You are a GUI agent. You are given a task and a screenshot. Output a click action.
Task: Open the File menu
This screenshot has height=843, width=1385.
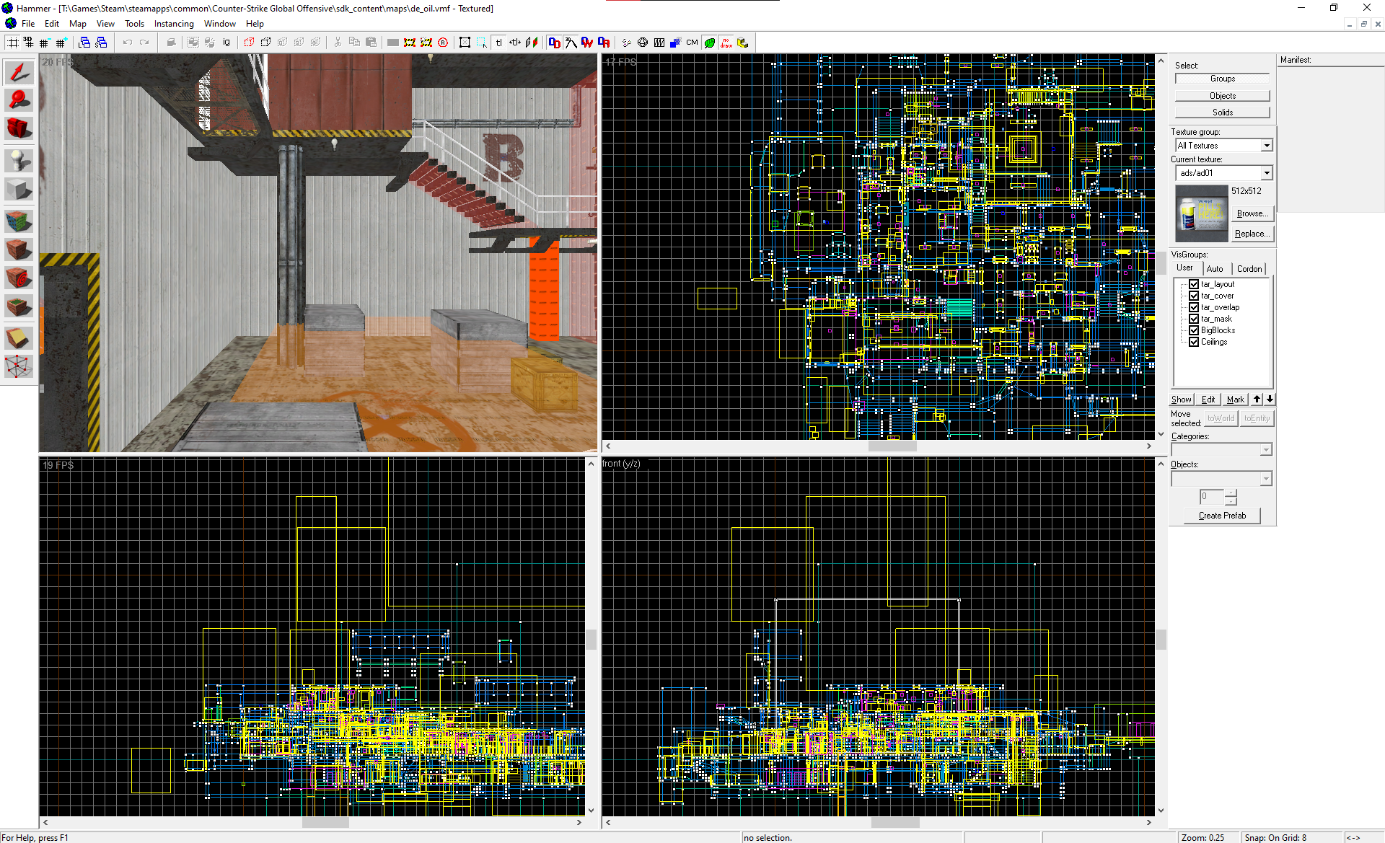click(x=28, y=24)
